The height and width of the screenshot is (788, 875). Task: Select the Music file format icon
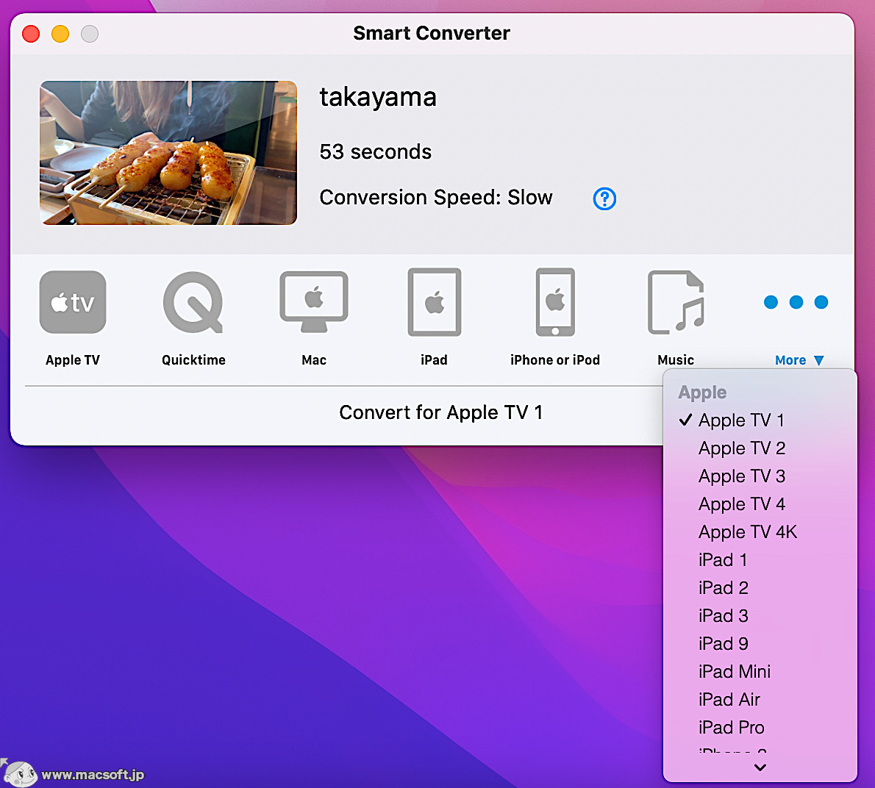[676, 301]
